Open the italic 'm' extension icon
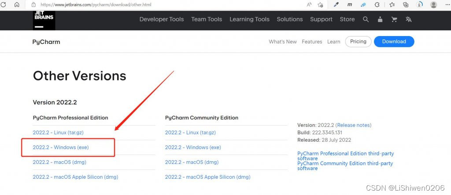The height and width of the screenshot is (195, 451). pyautogui.click(x=349, y=4)
